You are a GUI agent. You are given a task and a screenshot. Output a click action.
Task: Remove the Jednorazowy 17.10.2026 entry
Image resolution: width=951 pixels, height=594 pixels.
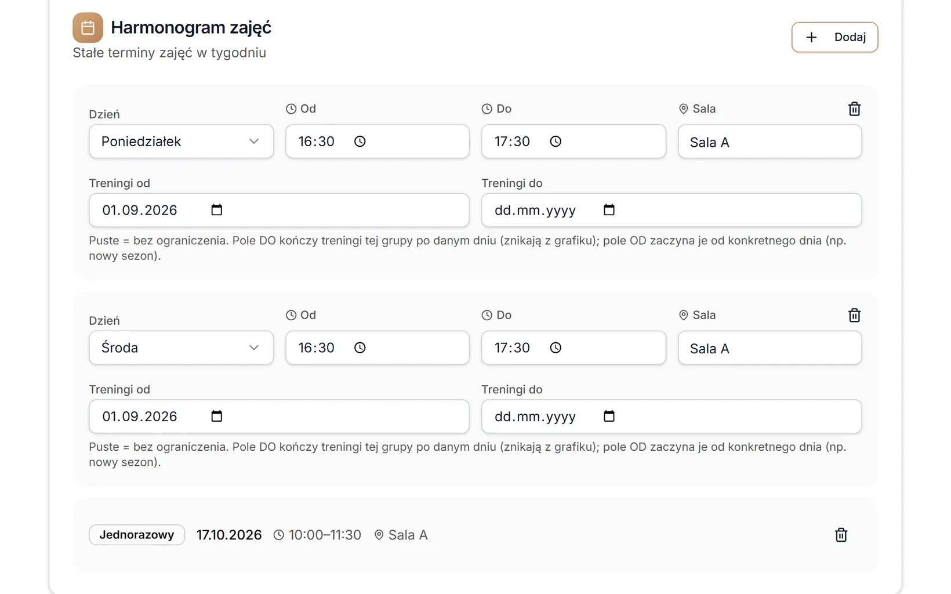pos(841,535)
